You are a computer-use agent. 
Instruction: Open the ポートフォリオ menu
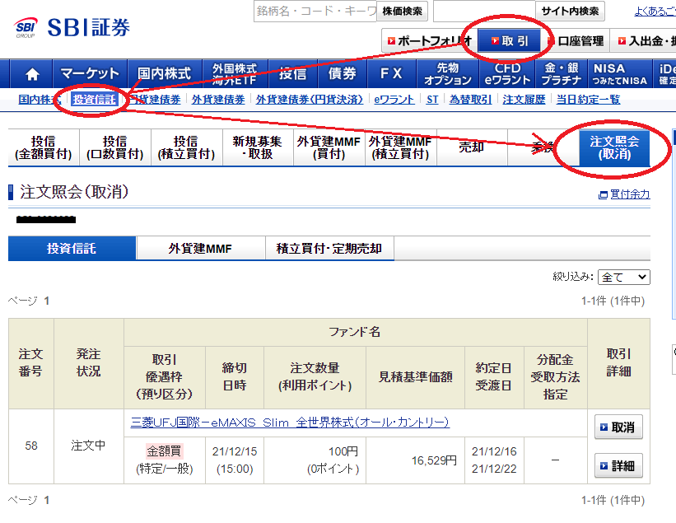coord(429,41)
